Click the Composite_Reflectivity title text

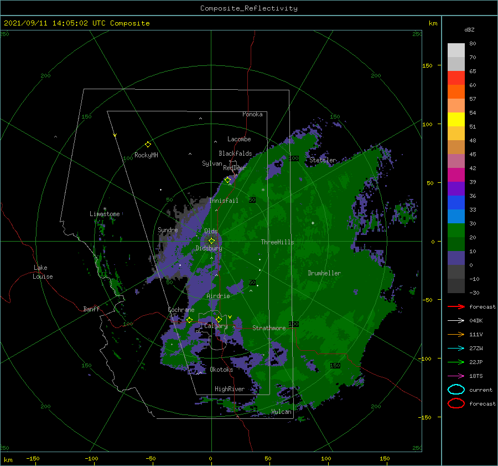[249, 8]
